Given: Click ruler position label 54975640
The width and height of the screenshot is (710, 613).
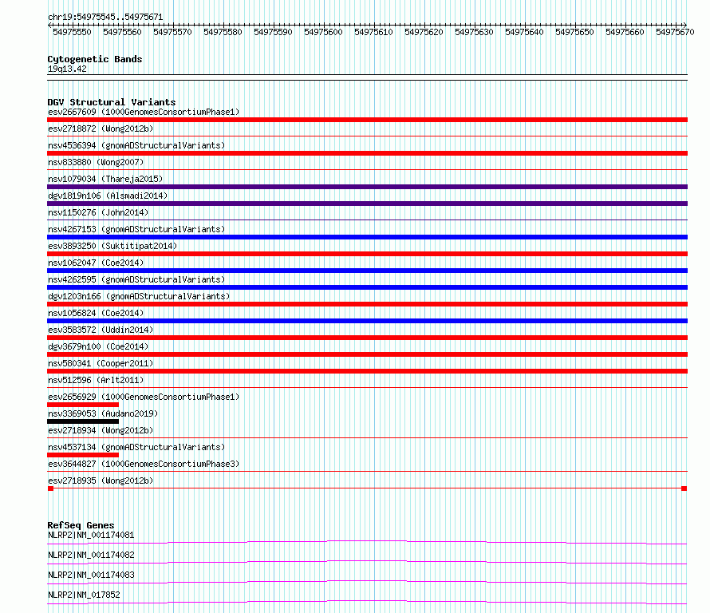Looking at the screenshot, I should click(x=524, y=32).
